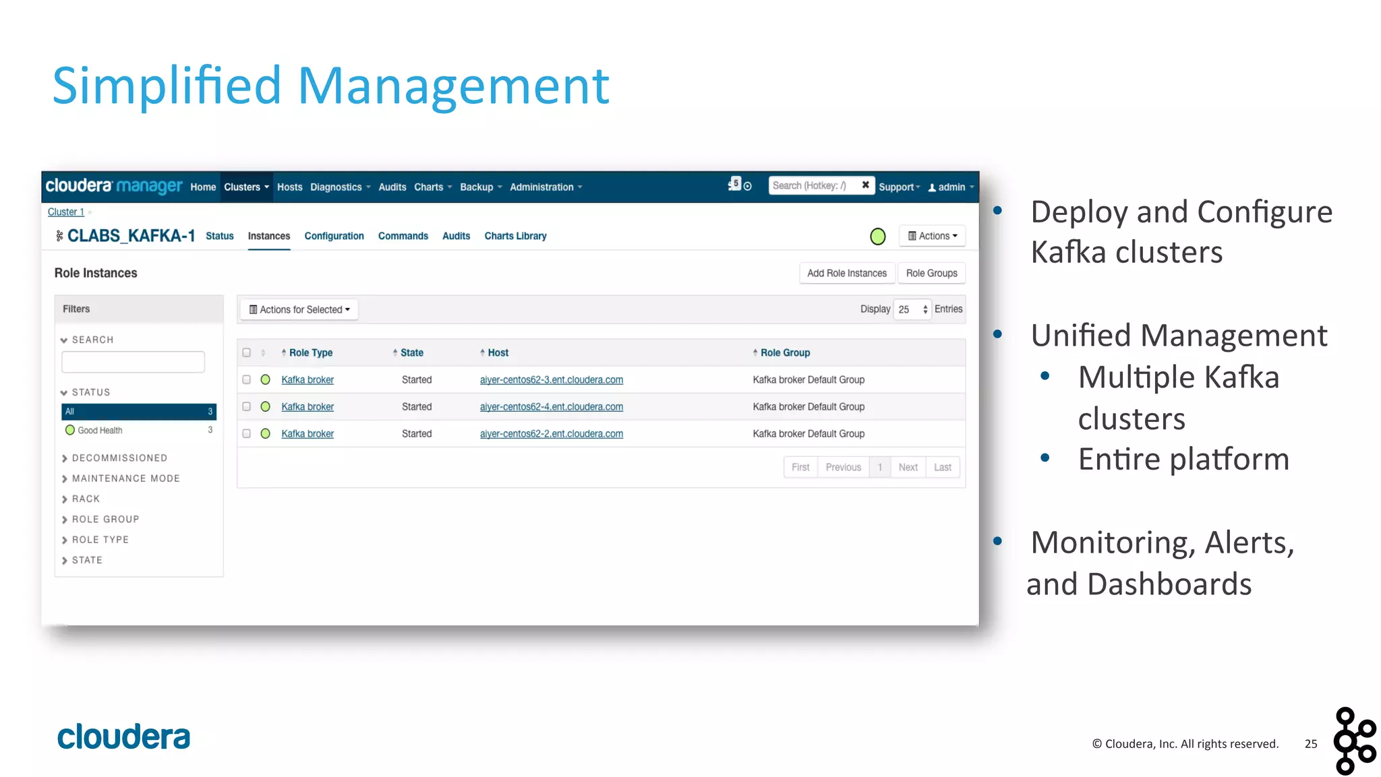Open Kafka broker link for centos62-3 row
Viewport: 1381px width, 777px height.
(x=307, y=380)
